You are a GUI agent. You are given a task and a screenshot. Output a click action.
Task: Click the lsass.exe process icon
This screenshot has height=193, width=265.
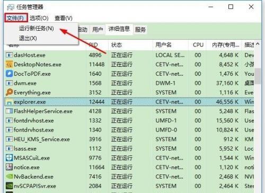(9, 148)
